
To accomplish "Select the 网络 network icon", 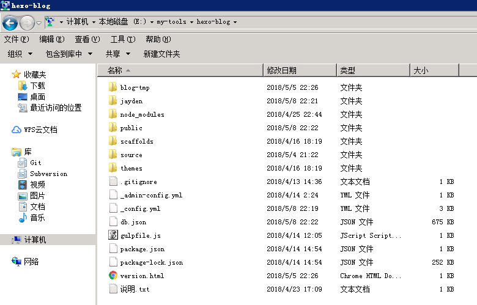I will tap(17, 262).
